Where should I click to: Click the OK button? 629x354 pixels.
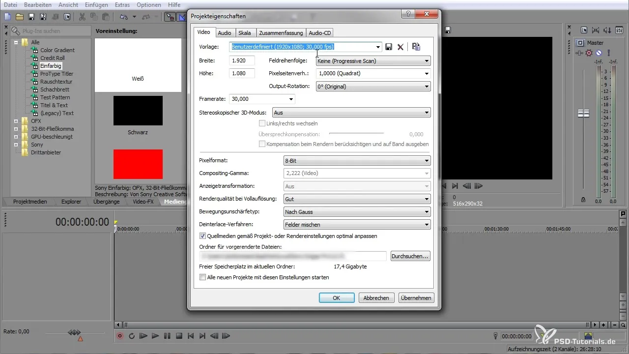point(337,297)
